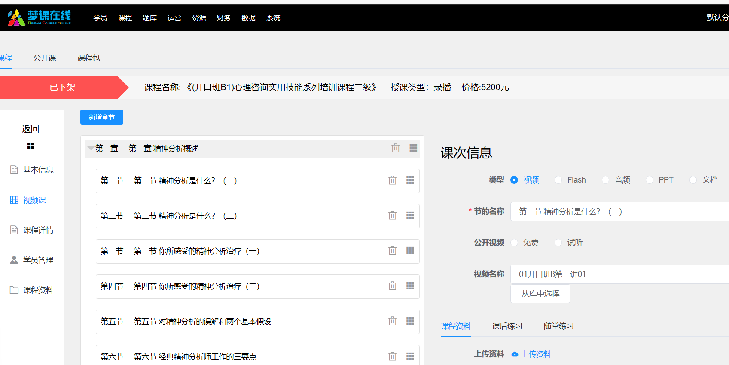Viewport: 729px width, 365px height.
Task: Click 返回 in the sidebar
Action: point(31,129)
